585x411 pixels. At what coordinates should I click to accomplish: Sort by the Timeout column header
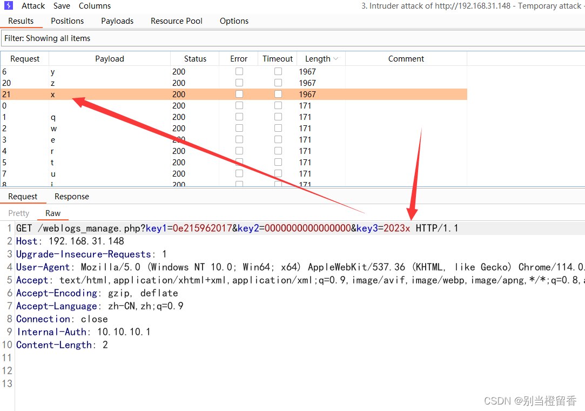coord(278,59)
